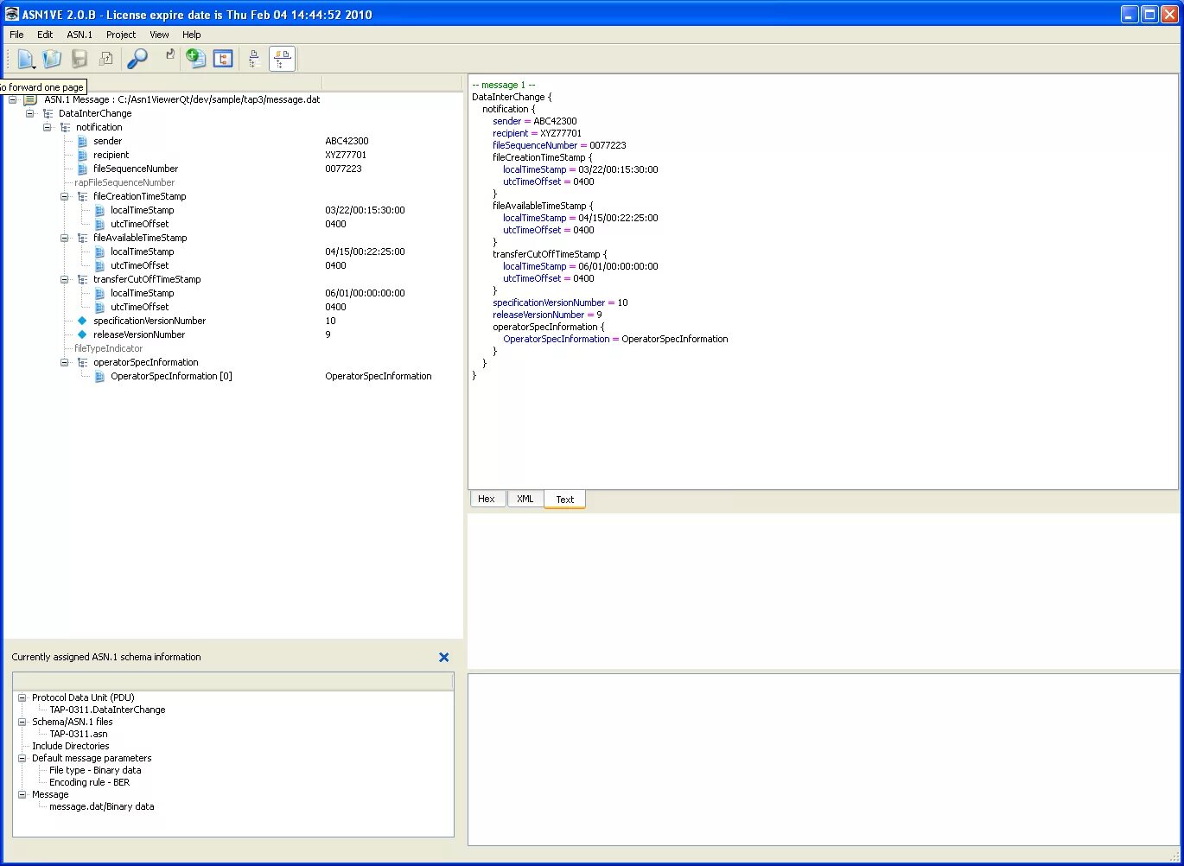Click the releaseVersionNumber blue diamond icon
The height and width of the screenshot is (866, 1184).
[82, 334]
